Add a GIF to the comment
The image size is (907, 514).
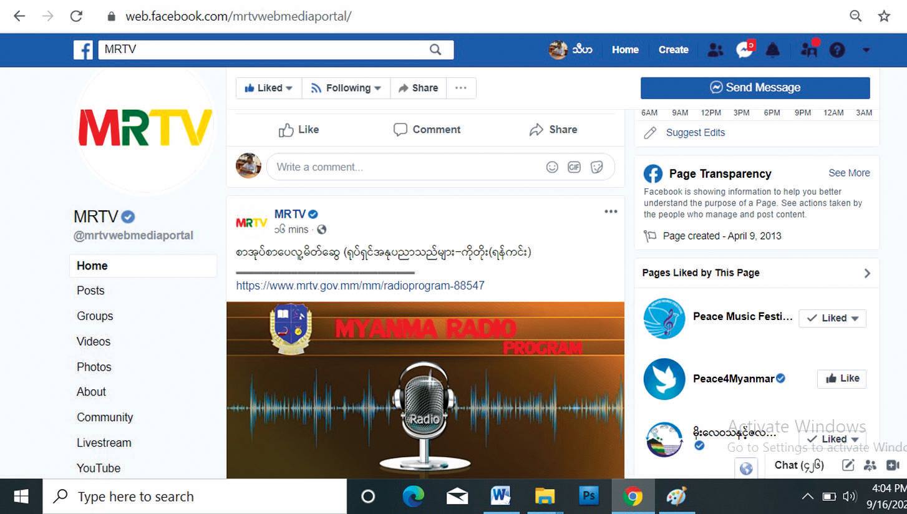click(574, 167)
